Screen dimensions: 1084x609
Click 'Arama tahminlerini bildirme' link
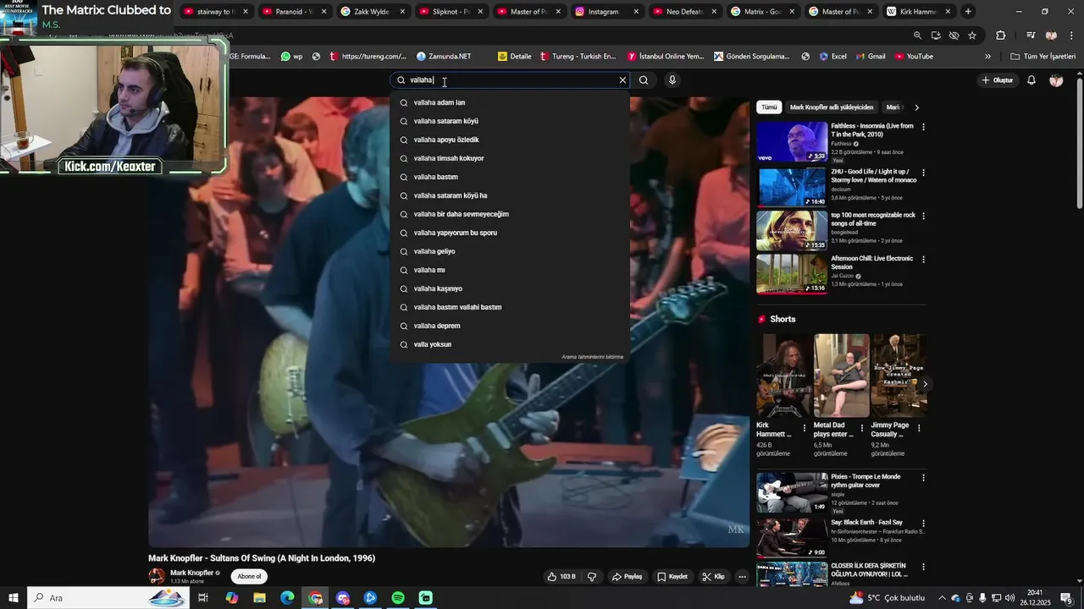click(592, 357)
